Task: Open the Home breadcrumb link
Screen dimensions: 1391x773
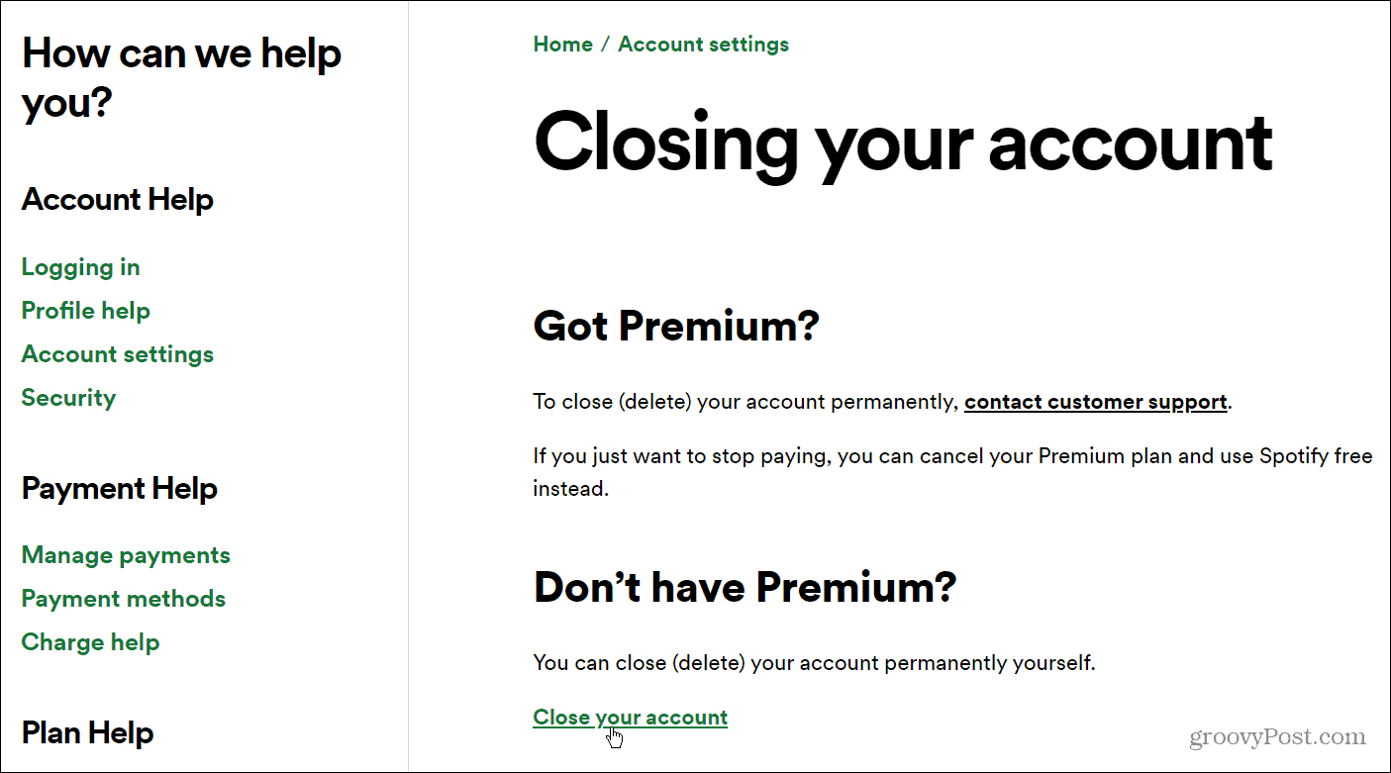Action: (562, 44)
